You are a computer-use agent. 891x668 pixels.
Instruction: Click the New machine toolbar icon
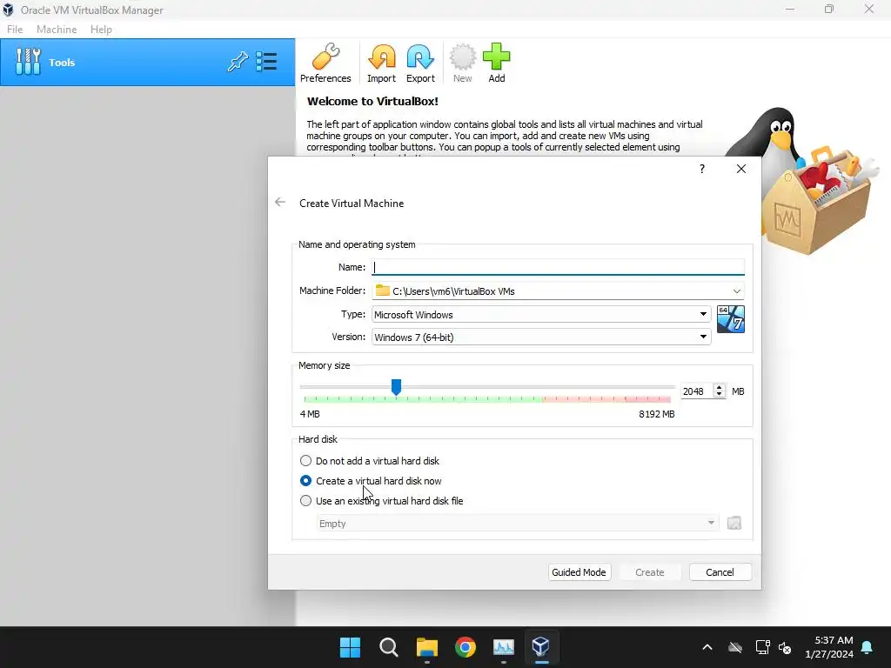463,63
